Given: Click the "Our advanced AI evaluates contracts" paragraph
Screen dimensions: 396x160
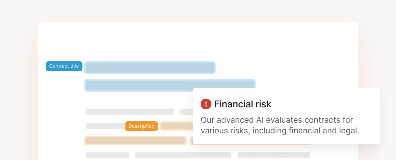Looking at the screenshot, I should [x=280, y=125].
